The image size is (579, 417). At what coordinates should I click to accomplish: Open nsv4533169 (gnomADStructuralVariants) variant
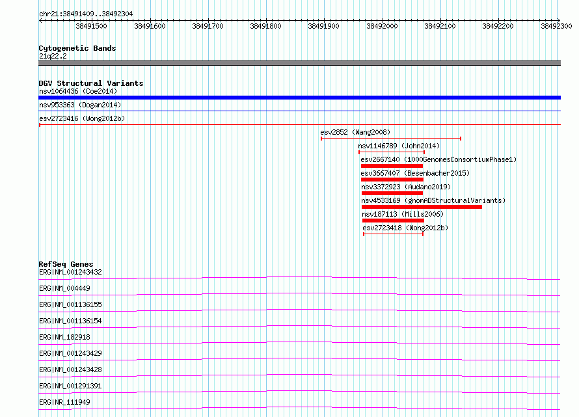433,200
